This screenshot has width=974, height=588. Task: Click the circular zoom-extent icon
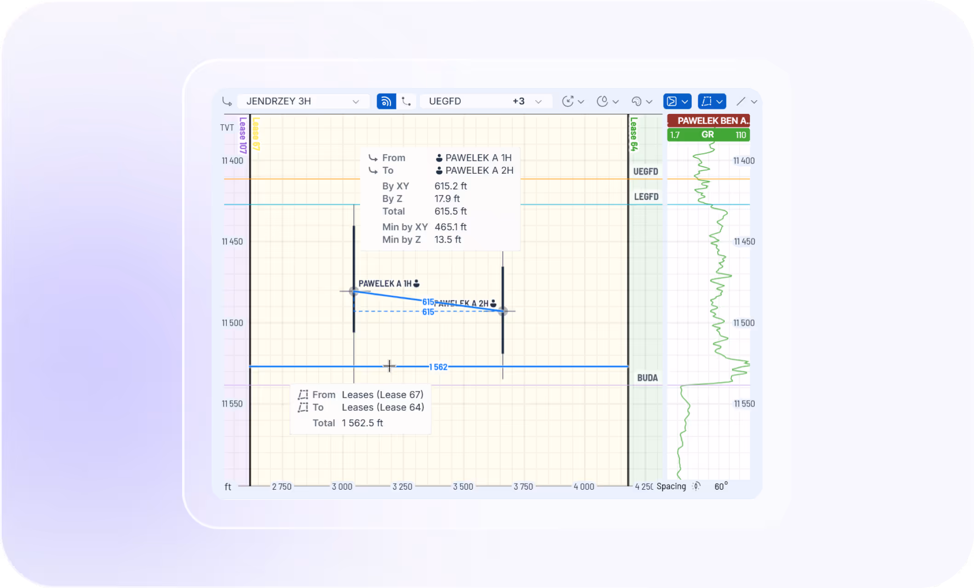click(x=568, y=101)
